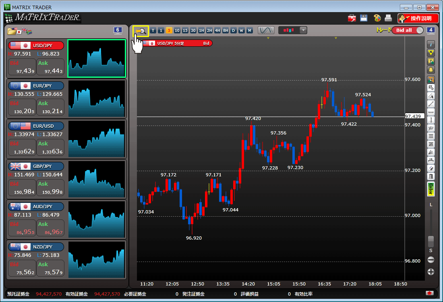The width and height of the screenshot is (443, 302).
Task: Click the GBP/JPY Ask price button
Action: tap(50, 188)
